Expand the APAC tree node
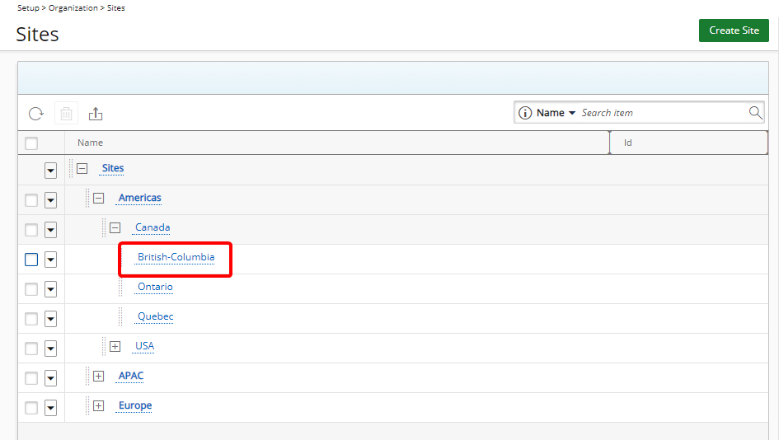The image size is (779, 440). coord(99,376)
